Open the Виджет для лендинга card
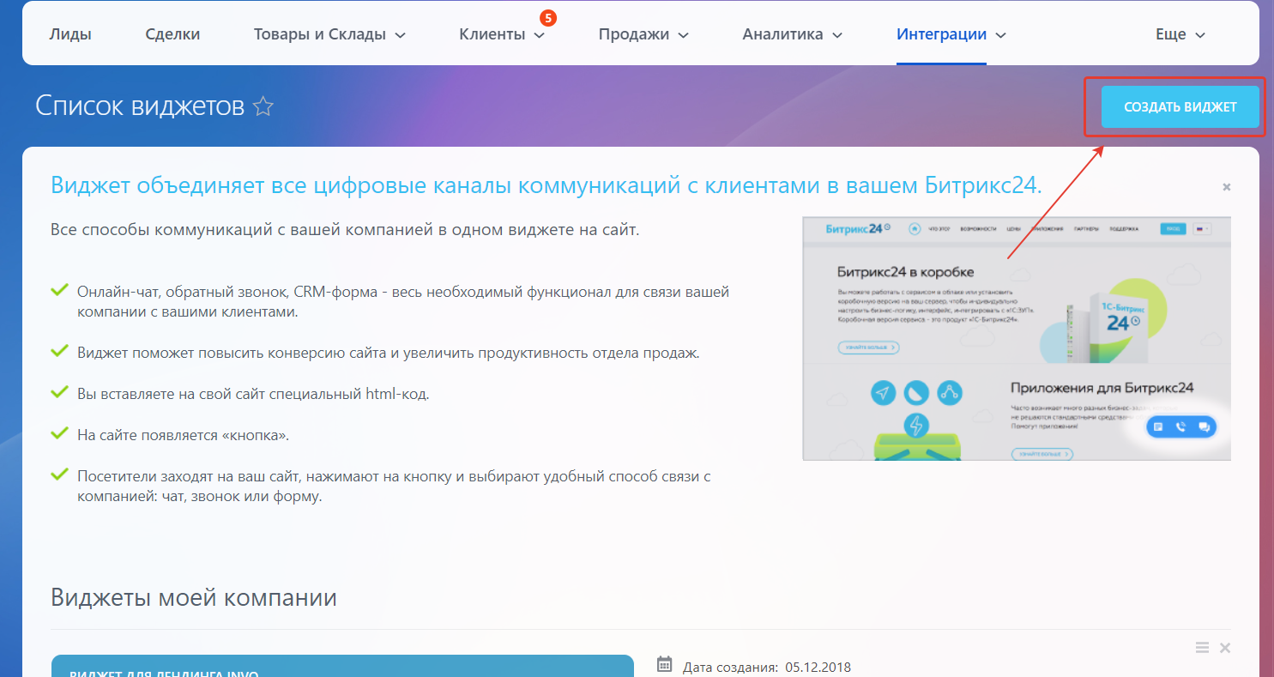Image resolution: width=1274 pixels, height=677 pixels. [342, 666]
